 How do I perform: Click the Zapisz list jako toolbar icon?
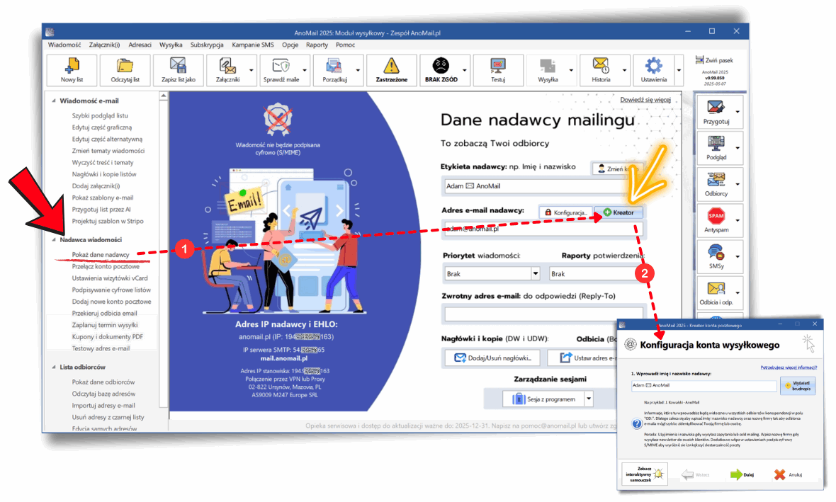click(178, 70)
